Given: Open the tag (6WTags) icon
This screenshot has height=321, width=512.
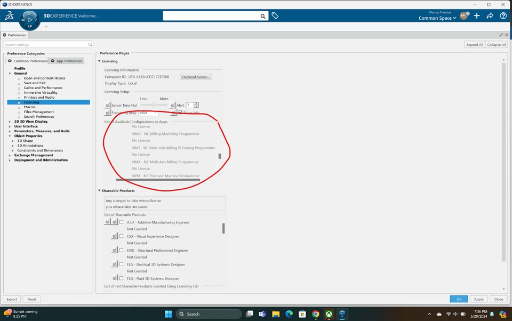Looking at the screenshot, I should [275, 15].
